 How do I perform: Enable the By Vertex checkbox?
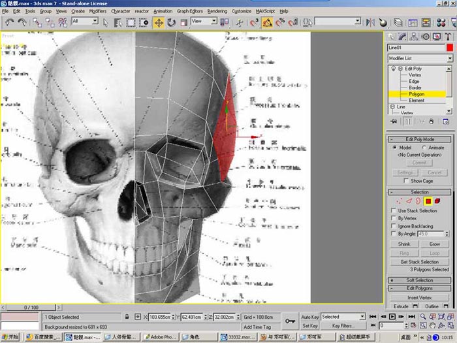click(x=394, y=218)
